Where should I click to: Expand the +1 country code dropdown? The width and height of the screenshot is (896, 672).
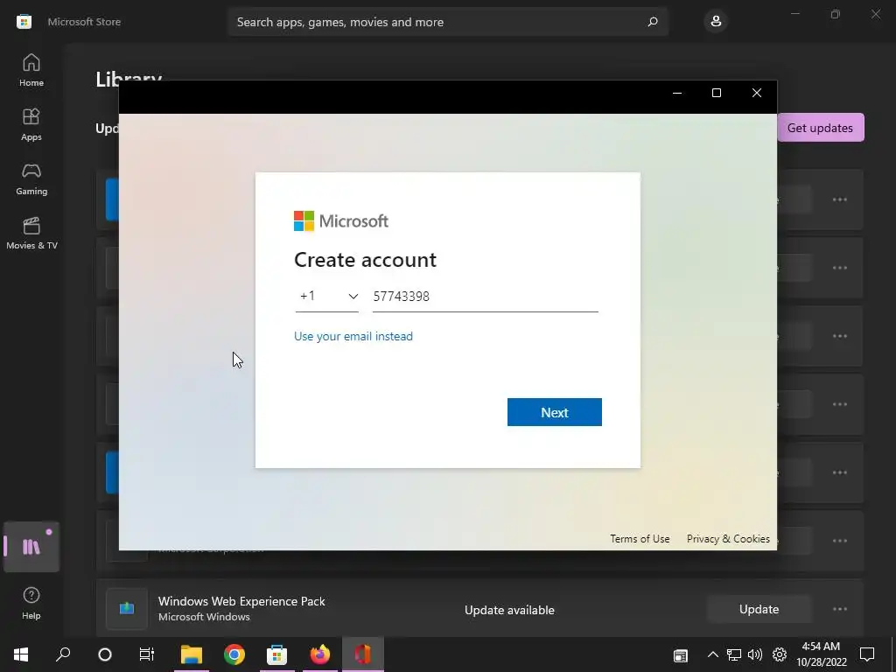click(x=327, y=296)
